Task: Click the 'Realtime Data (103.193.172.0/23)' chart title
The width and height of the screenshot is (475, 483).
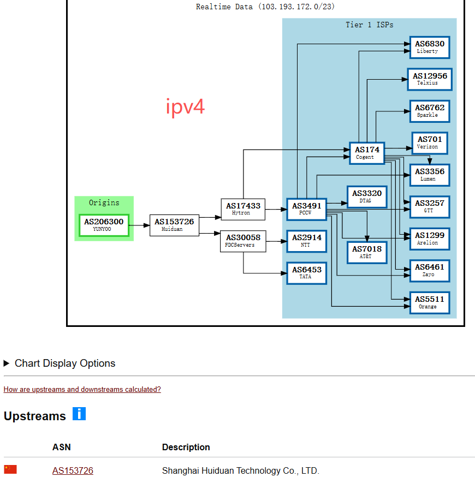Action: 265,7
